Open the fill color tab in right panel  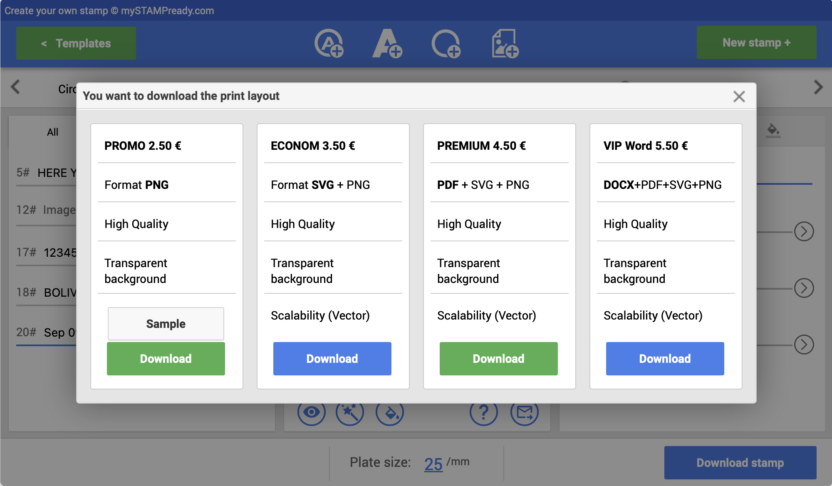[x=773, y=131]
